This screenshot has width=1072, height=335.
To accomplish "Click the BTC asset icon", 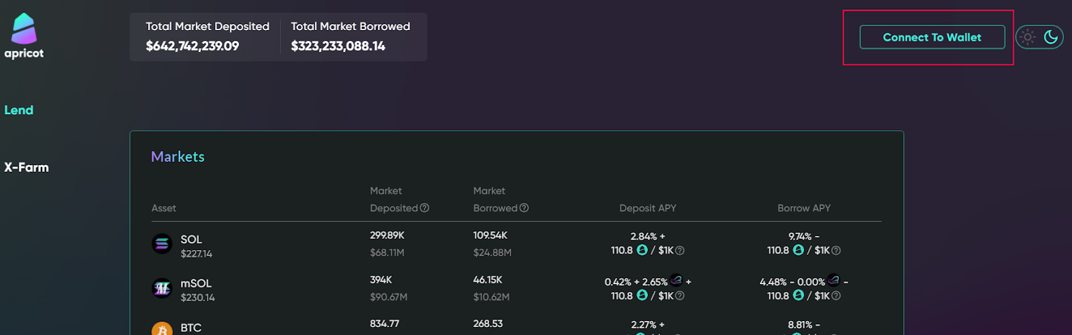I will click(162, 329).
